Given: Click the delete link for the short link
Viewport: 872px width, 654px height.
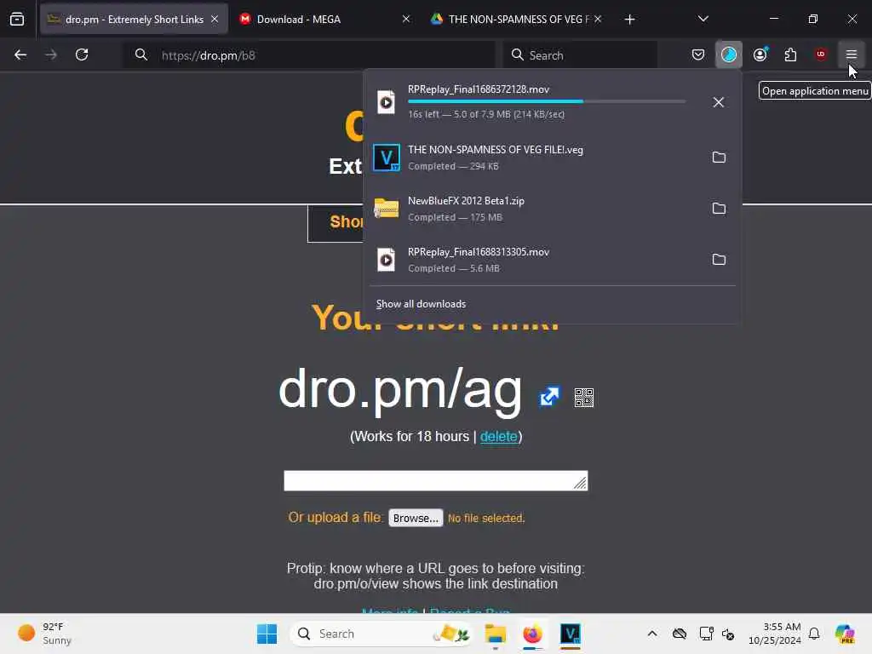Looking at the screenshot, I should 498,437.
